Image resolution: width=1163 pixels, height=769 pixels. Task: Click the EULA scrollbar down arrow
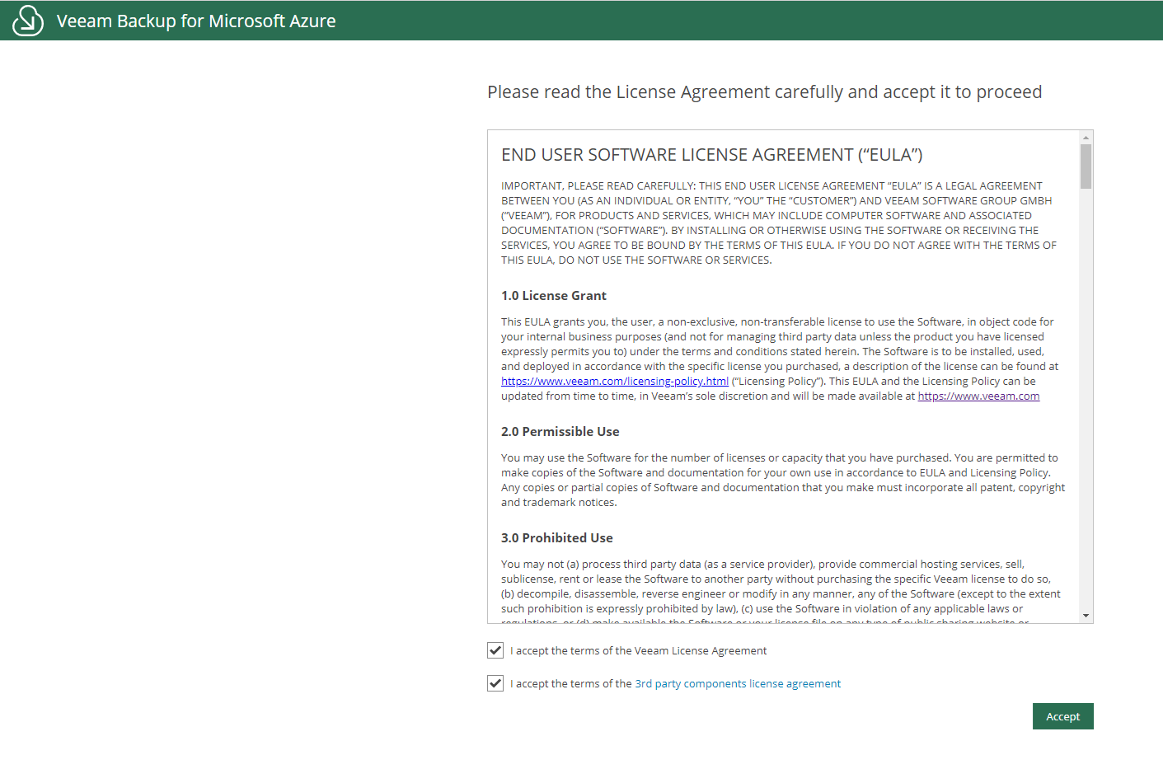[x=1086, y=616]
